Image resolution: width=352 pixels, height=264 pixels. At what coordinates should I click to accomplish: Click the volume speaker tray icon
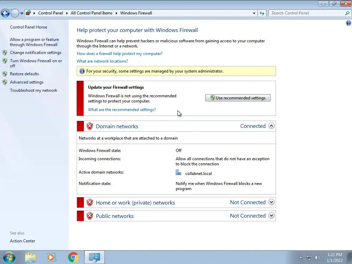pos(317,257)
